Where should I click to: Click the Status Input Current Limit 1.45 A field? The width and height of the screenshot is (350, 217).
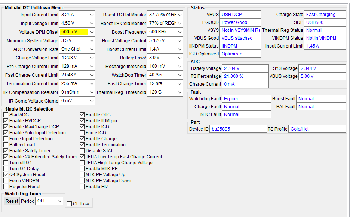click(325, 46)
